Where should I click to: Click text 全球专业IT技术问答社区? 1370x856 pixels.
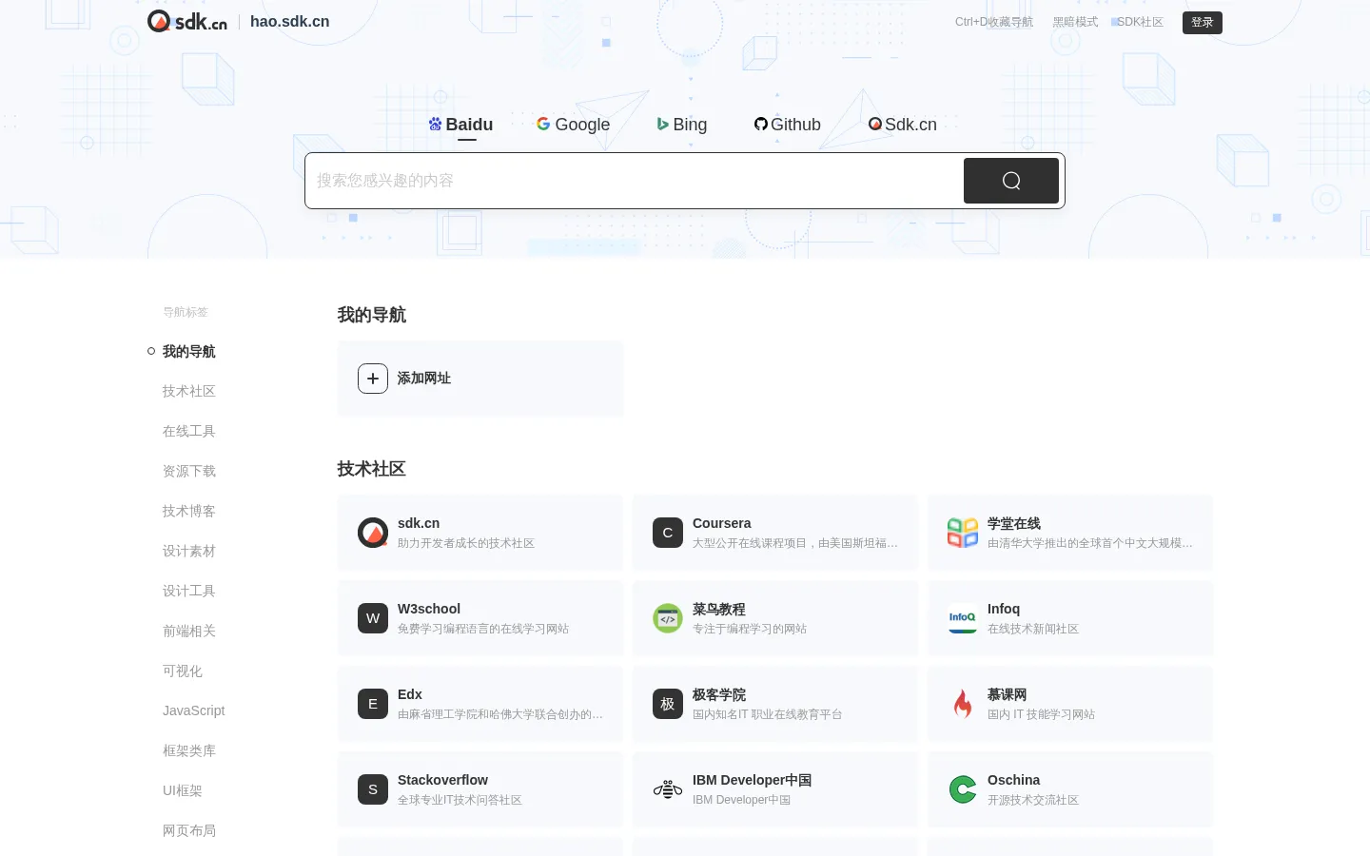pyautogui.click(x=460, y=800)
